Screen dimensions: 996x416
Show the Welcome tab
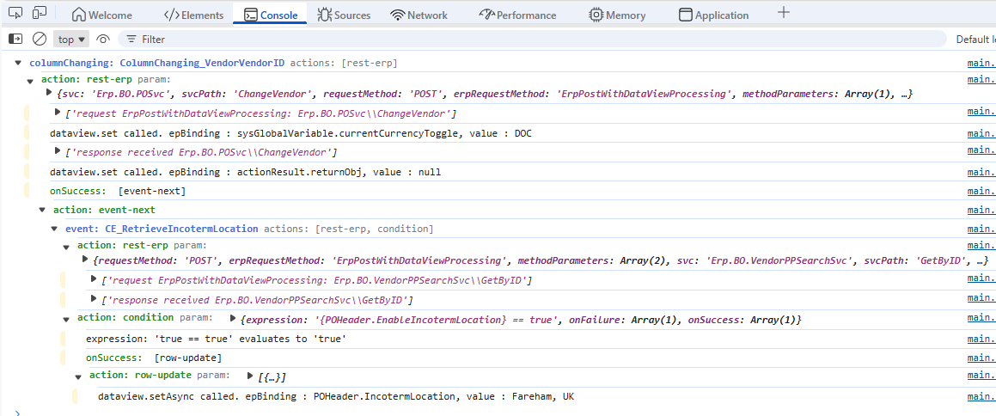[x=103, y=15]
